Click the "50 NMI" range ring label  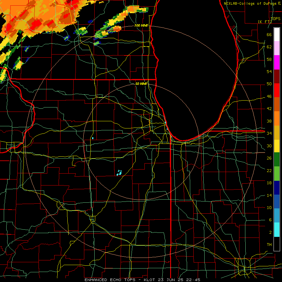click(141, 84)
